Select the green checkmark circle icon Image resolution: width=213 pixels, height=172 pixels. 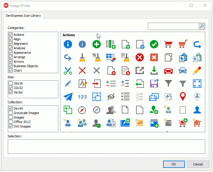pos(154,44)
